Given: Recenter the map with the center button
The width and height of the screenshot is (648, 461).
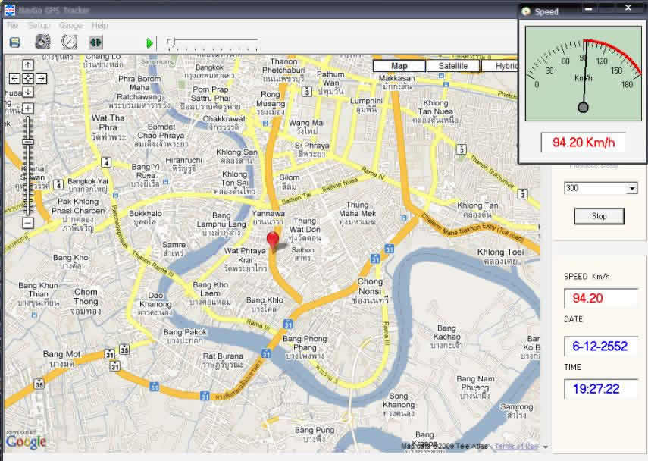Looking at the screenshot, I should 28,78.
